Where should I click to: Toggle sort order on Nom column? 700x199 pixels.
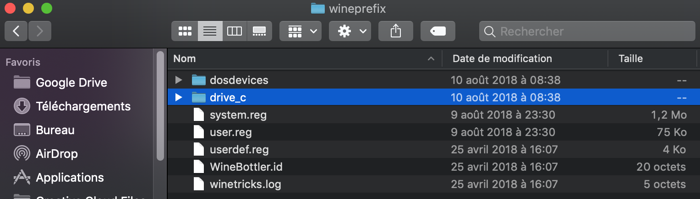pyautogui.click(x=304, y=58)
